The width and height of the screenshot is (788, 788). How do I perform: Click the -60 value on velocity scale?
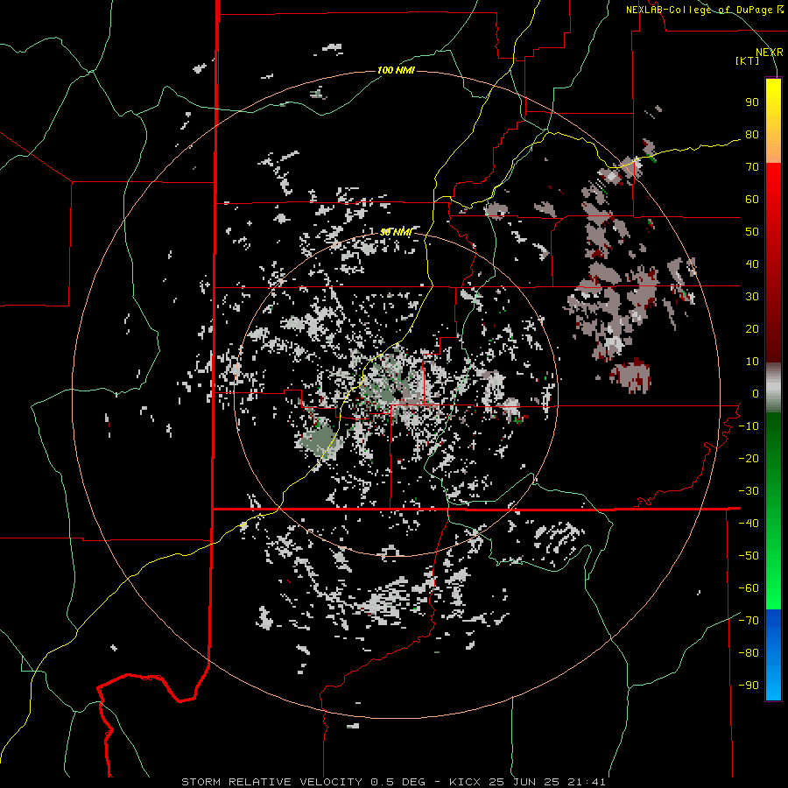pos(749,588)
